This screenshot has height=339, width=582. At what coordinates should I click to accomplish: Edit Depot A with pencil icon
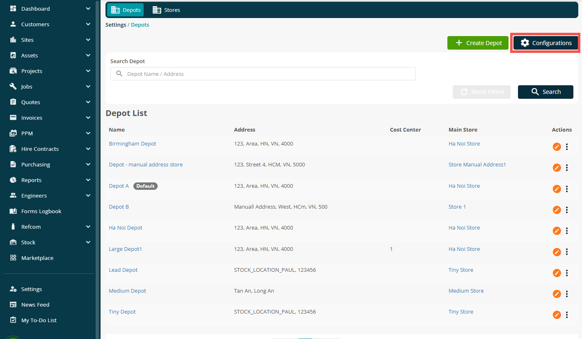pos(557,189)
